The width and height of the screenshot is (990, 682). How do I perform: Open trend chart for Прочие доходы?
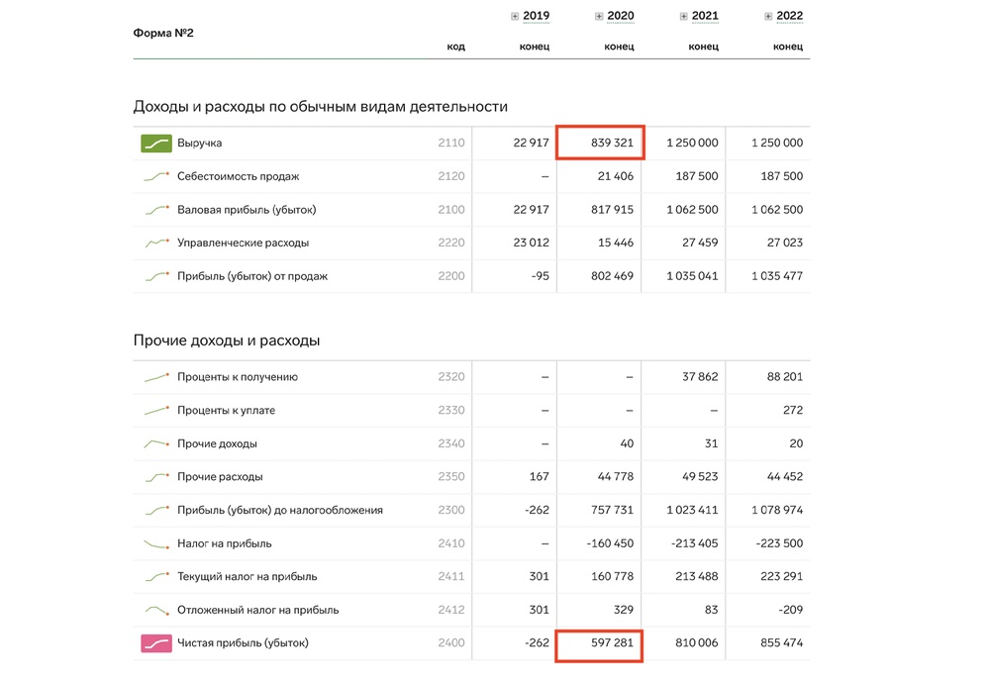pos(156,443)
